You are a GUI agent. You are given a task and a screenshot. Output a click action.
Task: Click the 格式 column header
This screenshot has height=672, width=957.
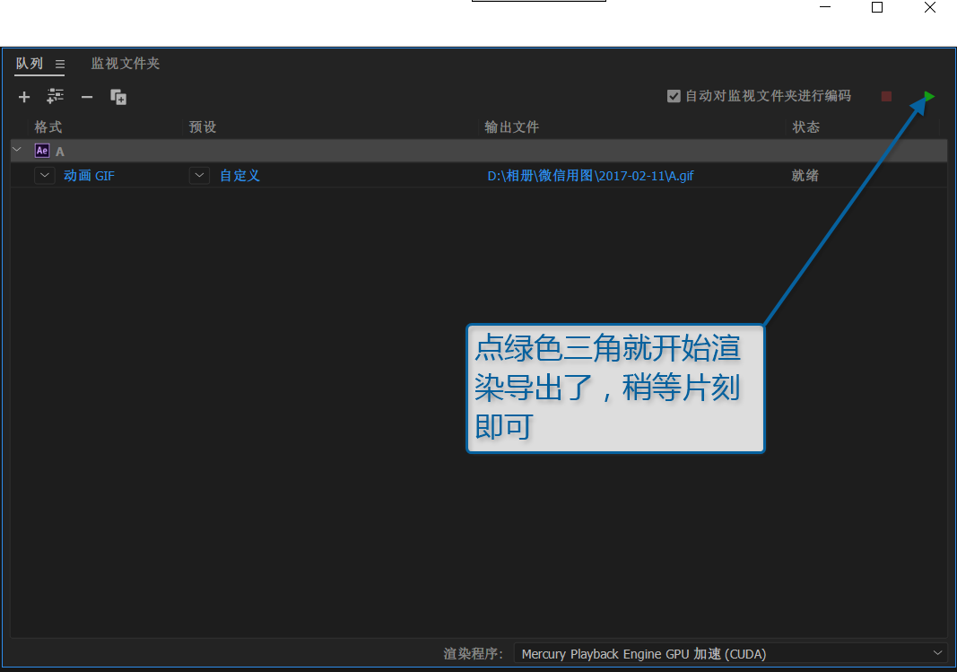[48, 127]
